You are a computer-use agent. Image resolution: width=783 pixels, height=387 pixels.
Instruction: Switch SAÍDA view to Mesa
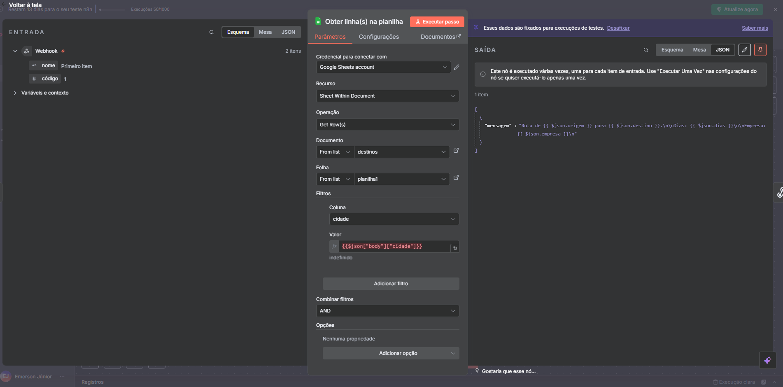(699, 50)
